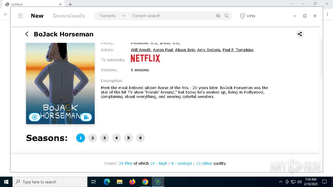Open network status in tray

(293, 182)
